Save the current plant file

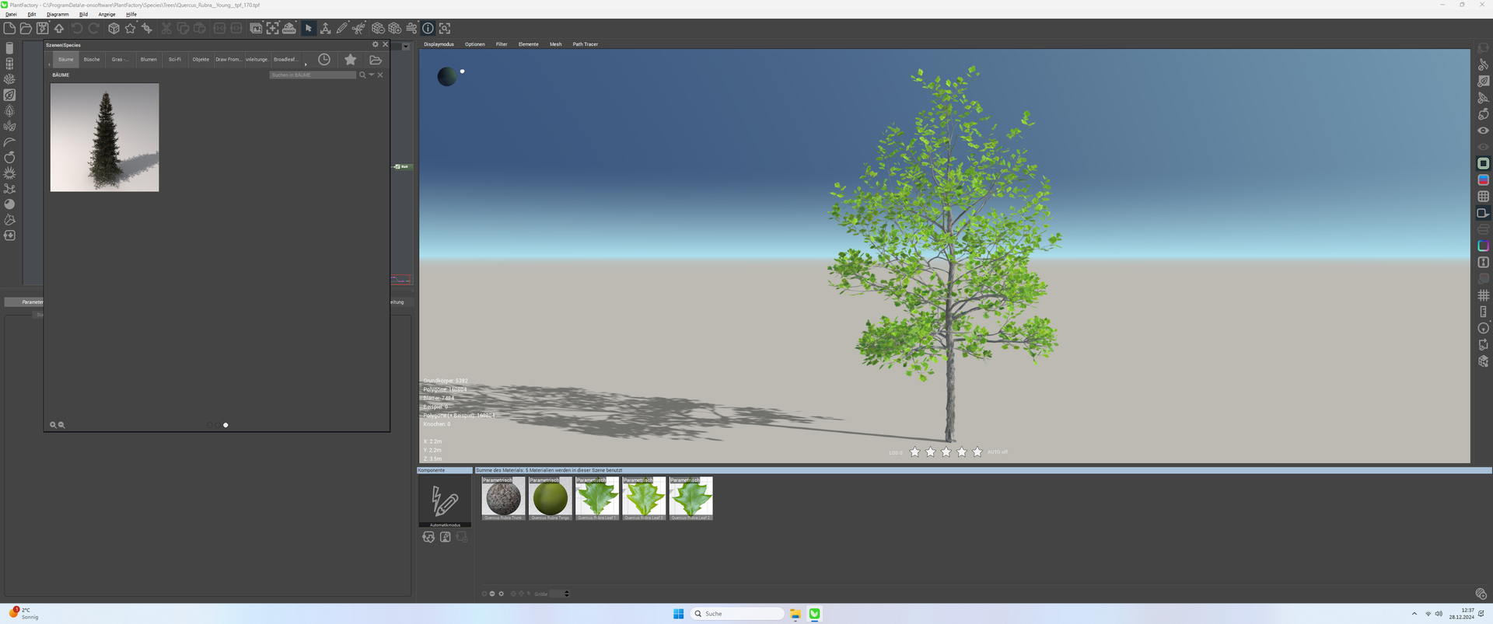(x=43, y=28)
